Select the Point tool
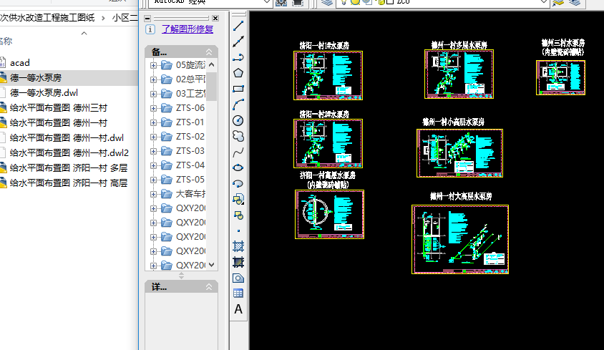Viewport: 604px width, 350px height. pos(238,231)
